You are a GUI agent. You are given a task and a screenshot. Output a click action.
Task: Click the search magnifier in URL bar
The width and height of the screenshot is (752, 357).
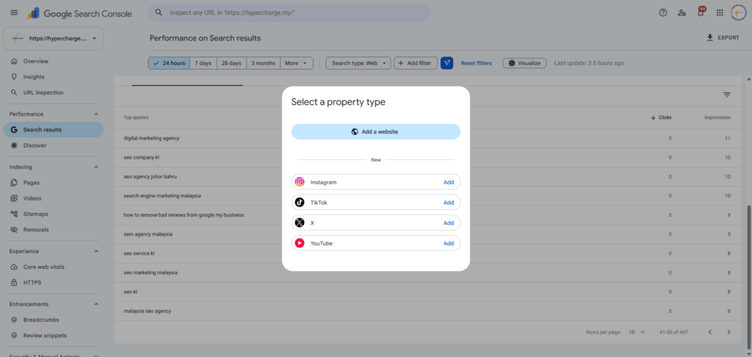[x=159, y=12]
